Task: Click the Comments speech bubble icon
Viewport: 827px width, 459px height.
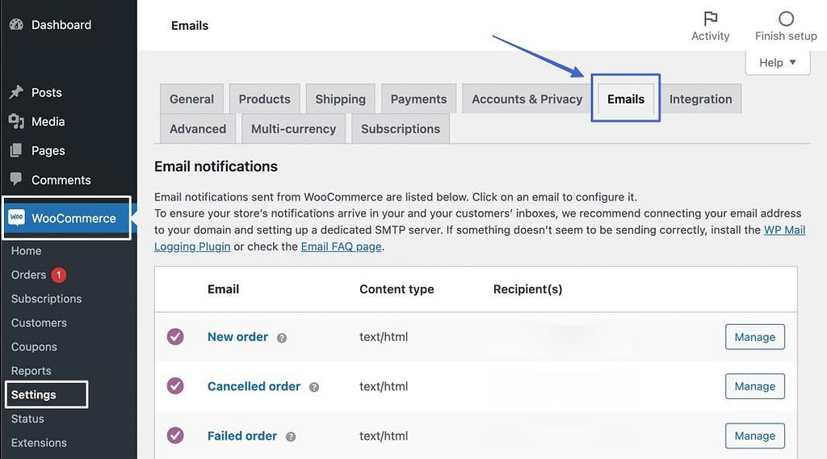Action: coord(16,179)
